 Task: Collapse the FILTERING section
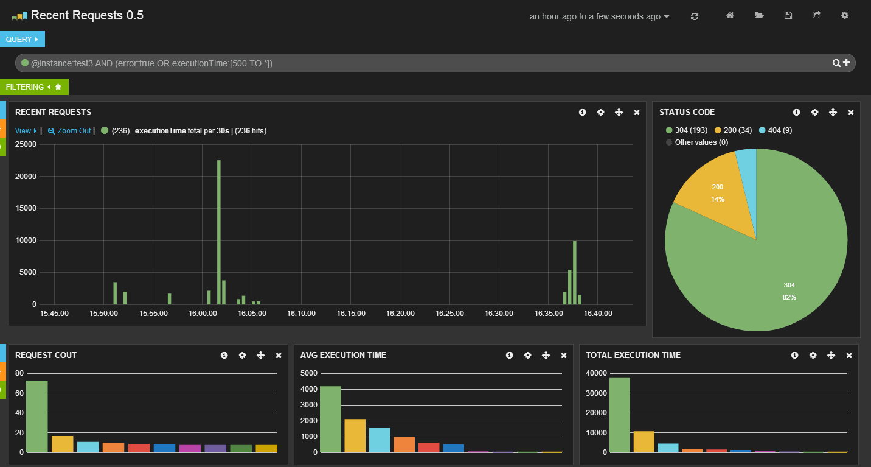(x=35, y=86)
